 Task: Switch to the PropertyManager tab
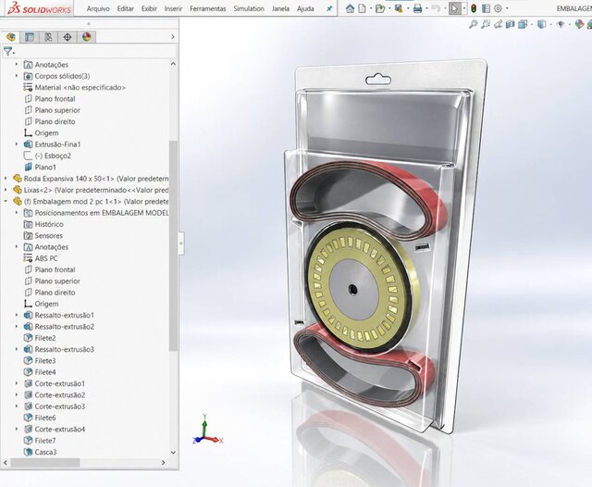[30, 37]
